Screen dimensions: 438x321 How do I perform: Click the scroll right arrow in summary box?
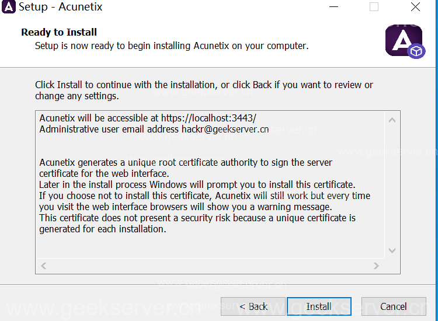coord(377,266)
